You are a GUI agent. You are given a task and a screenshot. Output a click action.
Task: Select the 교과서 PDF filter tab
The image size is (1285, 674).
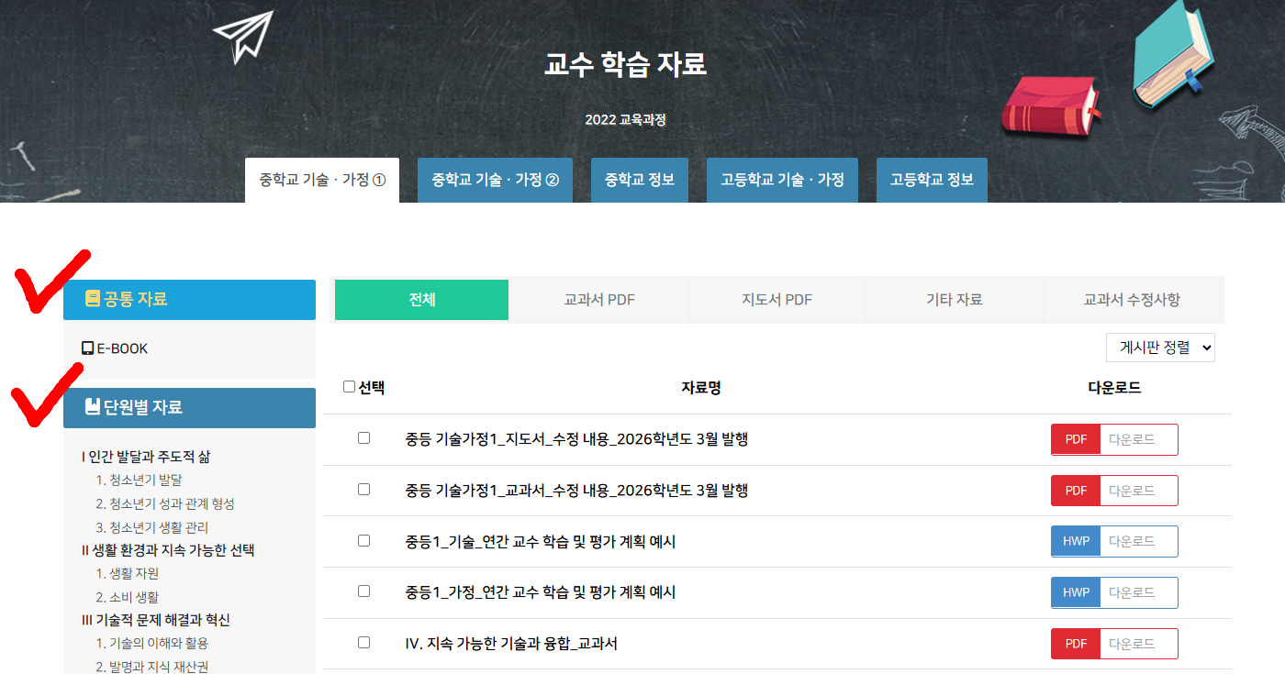[x=598, y=300]
